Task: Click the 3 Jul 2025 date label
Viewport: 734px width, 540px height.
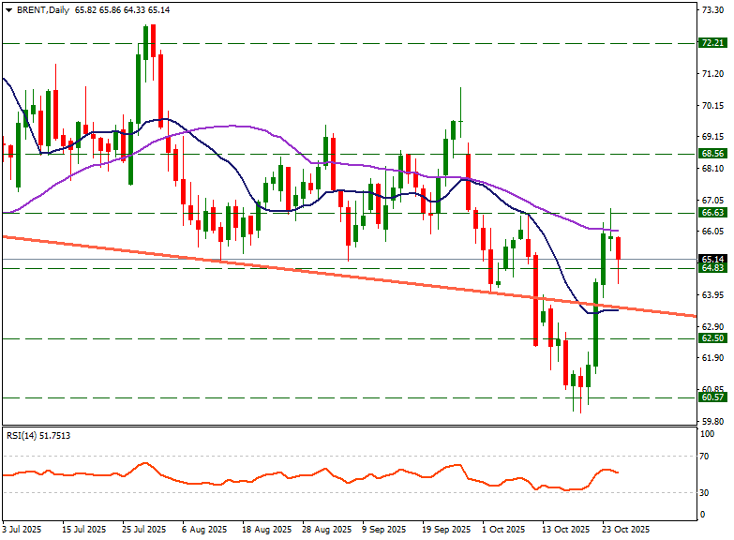Action: click(22, 530)
